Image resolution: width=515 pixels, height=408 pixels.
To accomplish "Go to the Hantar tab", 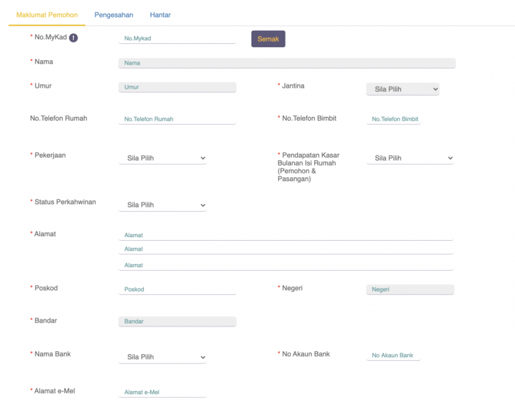I will pyautogui.click(x=160, y=15).
